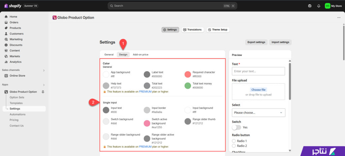Pick the Required character color swatch

[188, 74]
